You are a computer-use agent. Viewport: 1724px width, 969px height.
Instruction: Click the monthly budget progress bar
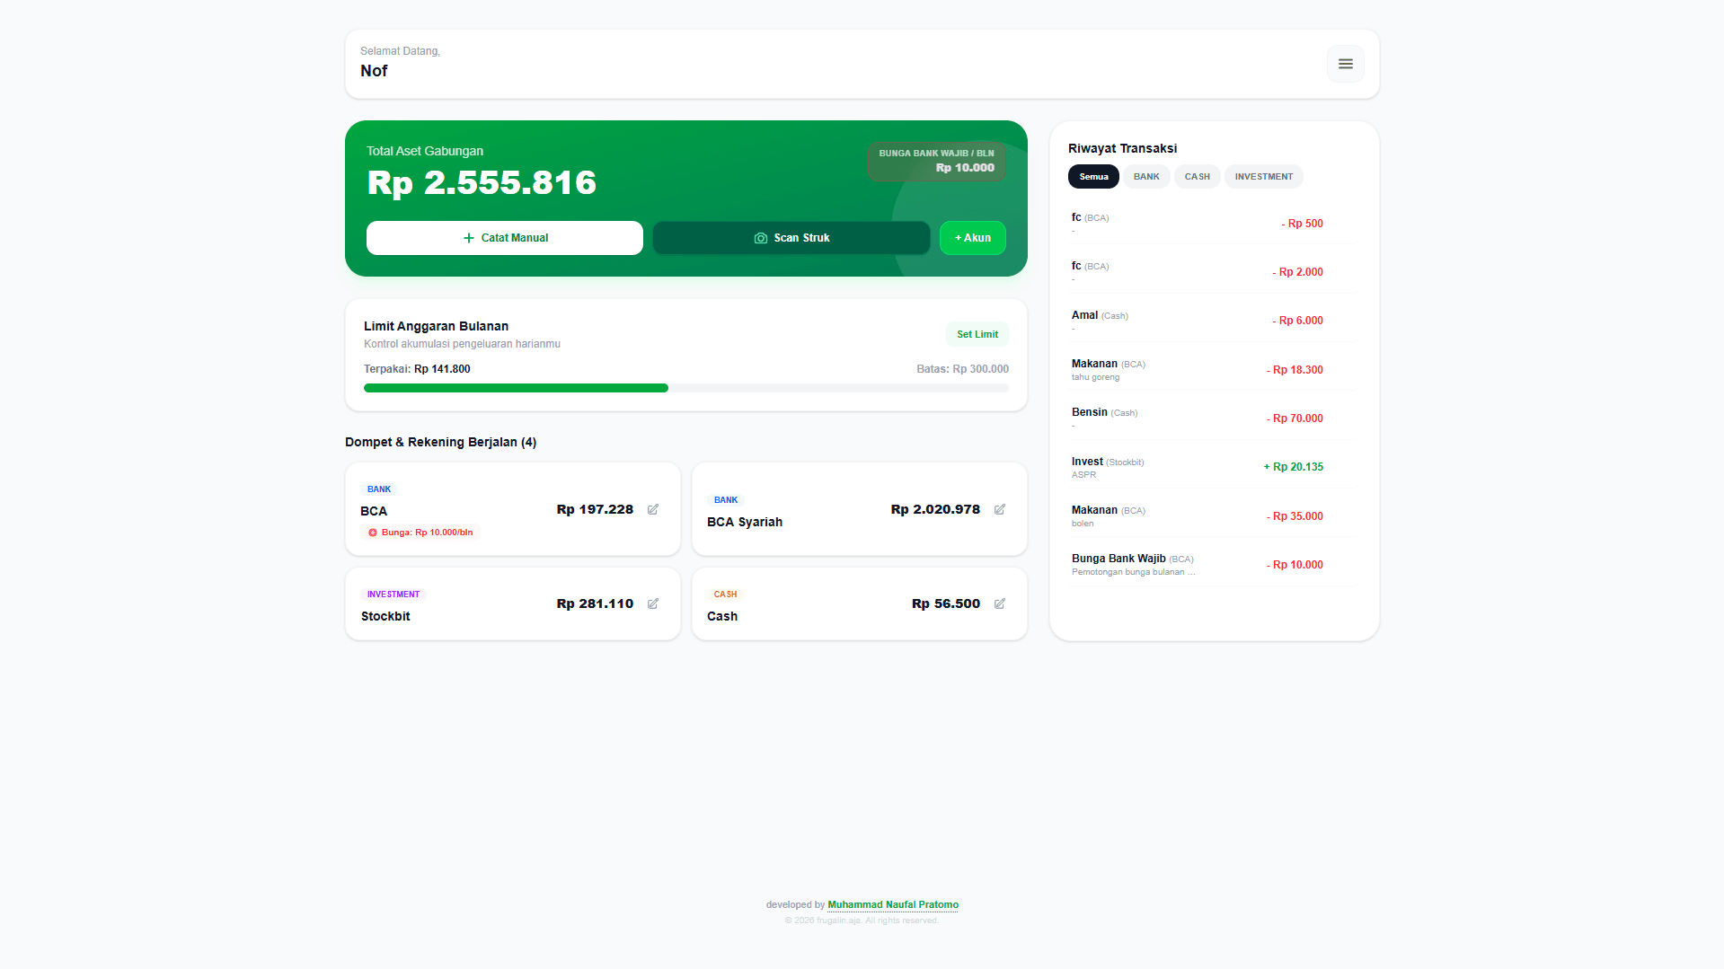pyautogui.click(x=686, y=388)
